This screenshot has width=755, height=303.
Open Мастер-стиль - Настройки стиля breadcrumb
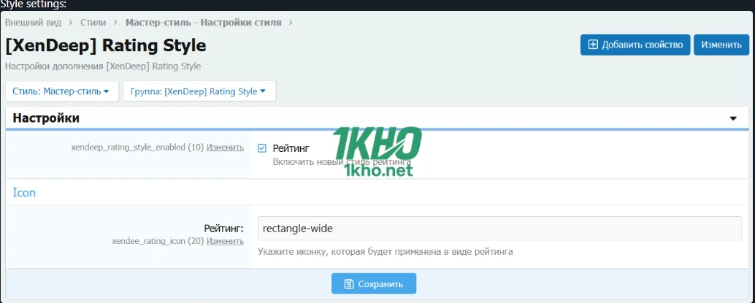pyautogui.click(x=203, y=23)
